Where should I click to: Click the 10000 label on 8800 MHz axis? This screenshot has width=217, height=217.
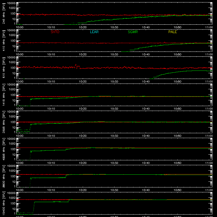coord(11,166)
